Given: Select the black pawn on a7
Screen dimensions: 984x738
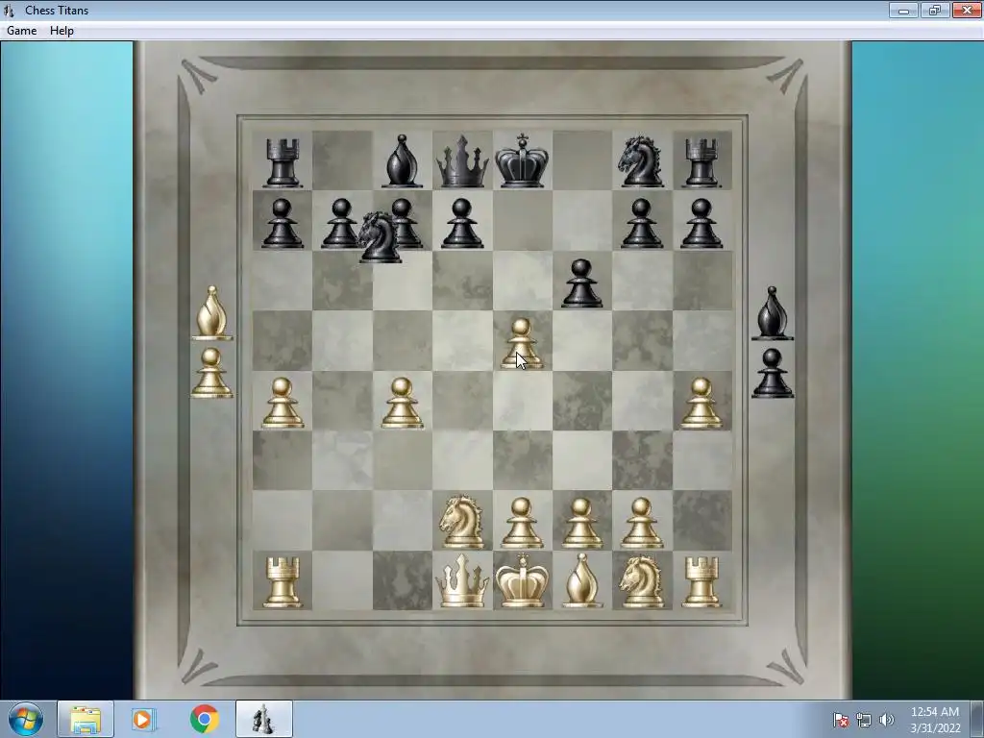Looking at the screenshot, I should click(x=282, y=223).
